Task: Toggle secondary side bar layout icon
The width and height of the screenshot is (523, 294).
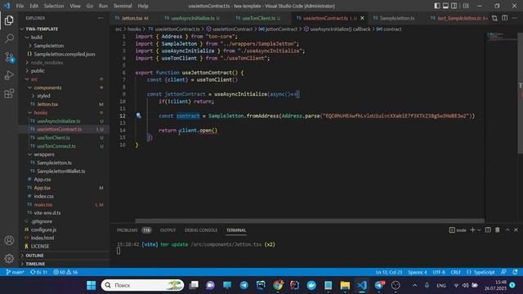Action: (454, 6)
